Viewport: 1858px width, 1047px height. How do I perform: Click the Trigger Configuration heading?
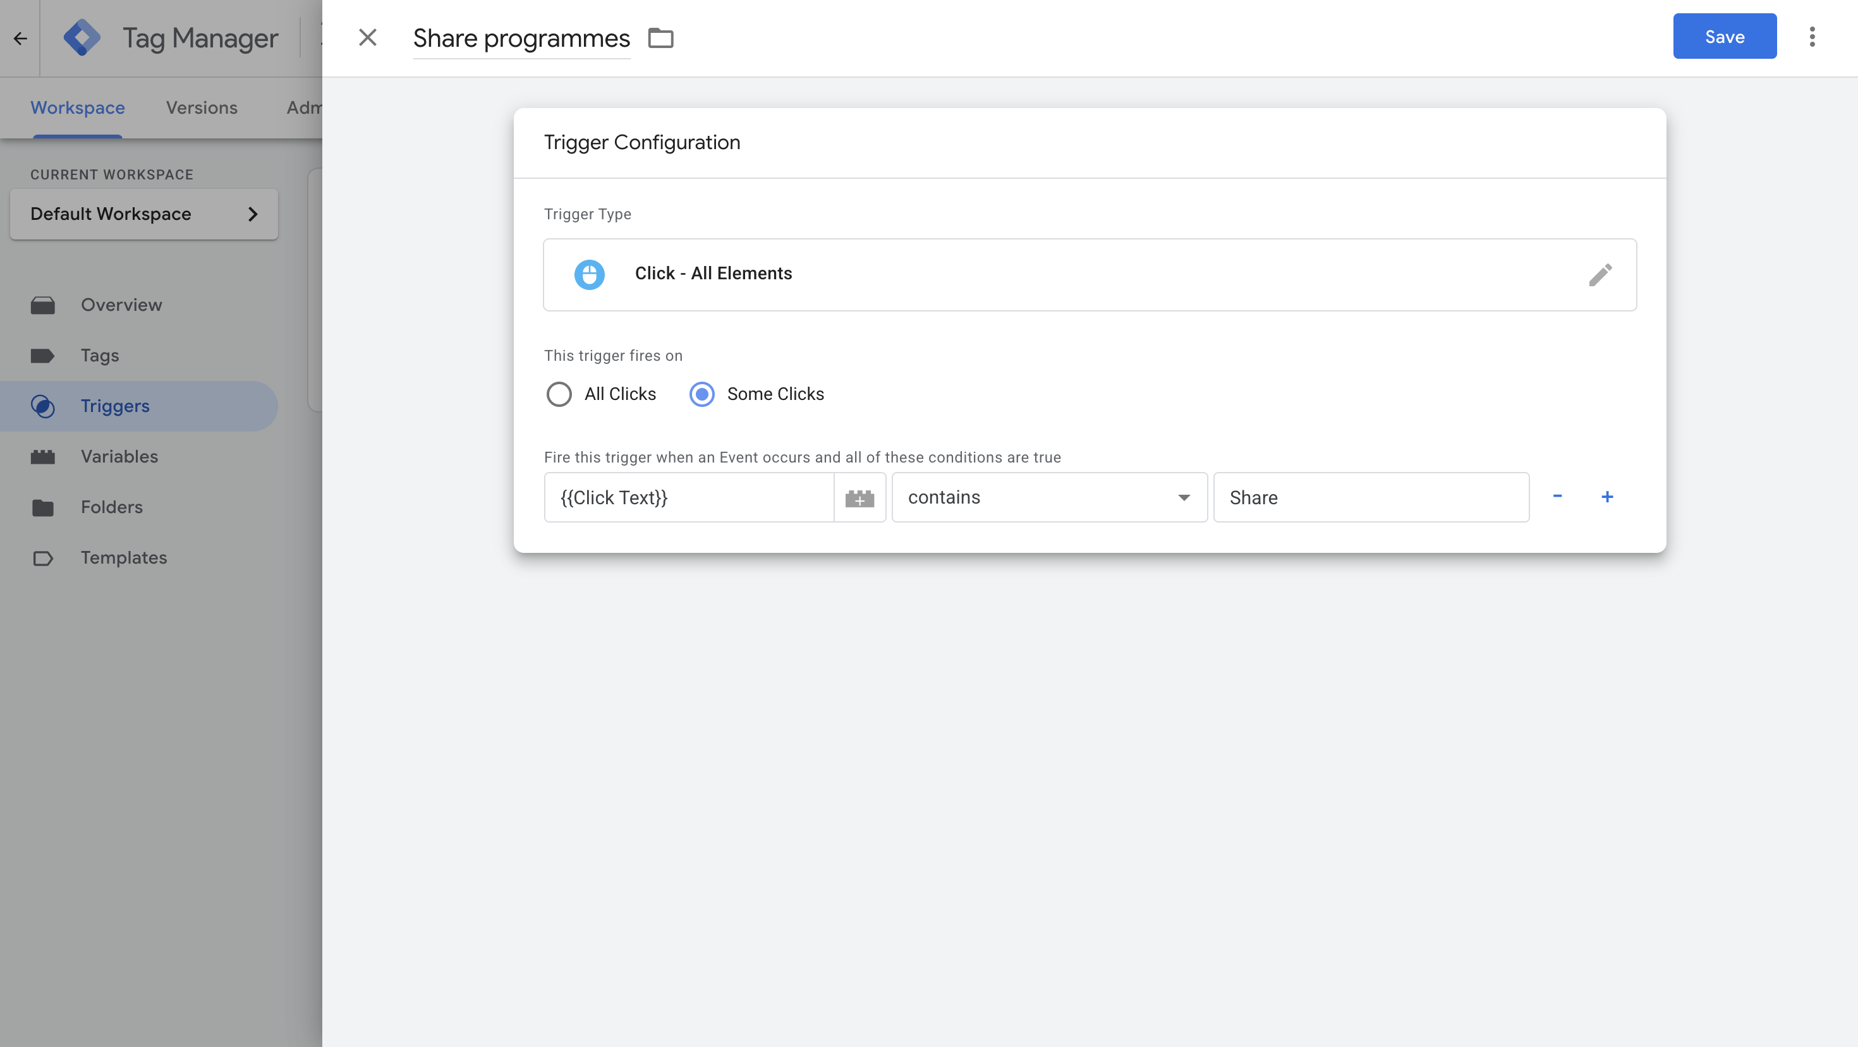[641, 142]
